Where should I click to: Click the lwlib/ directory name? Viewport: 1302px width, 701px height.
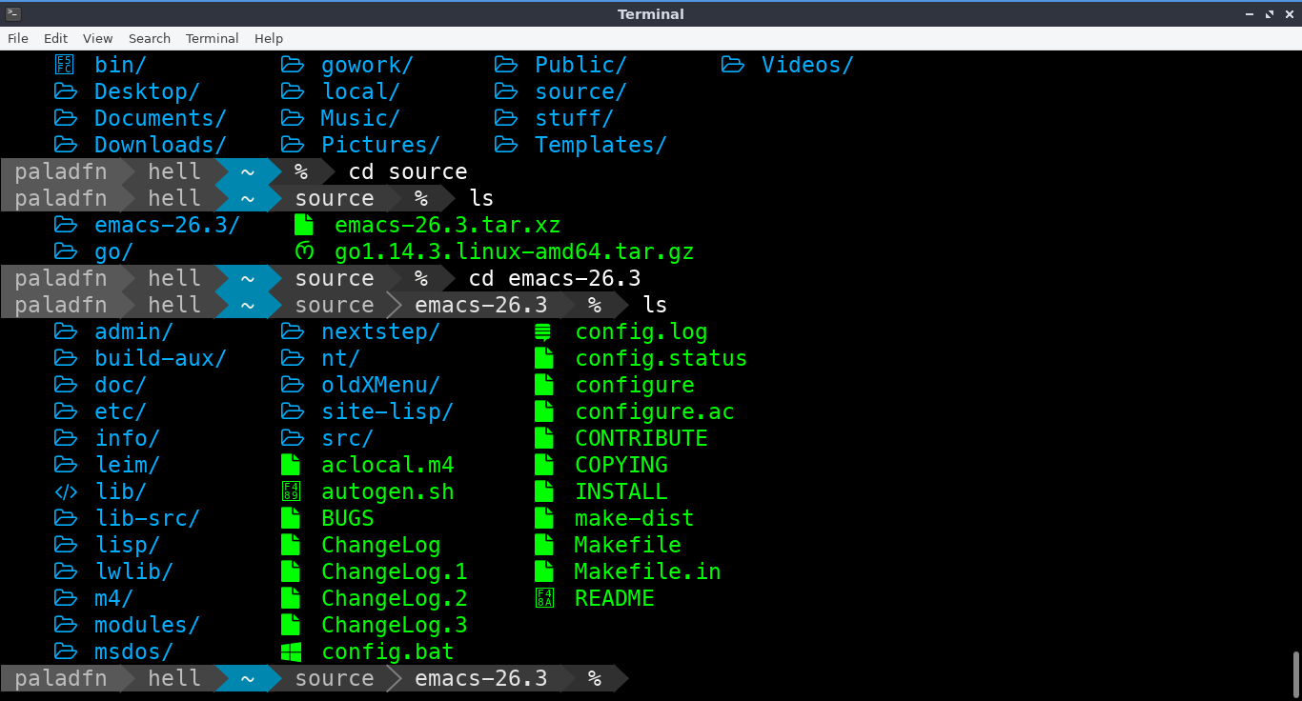(x=134, y=571)
